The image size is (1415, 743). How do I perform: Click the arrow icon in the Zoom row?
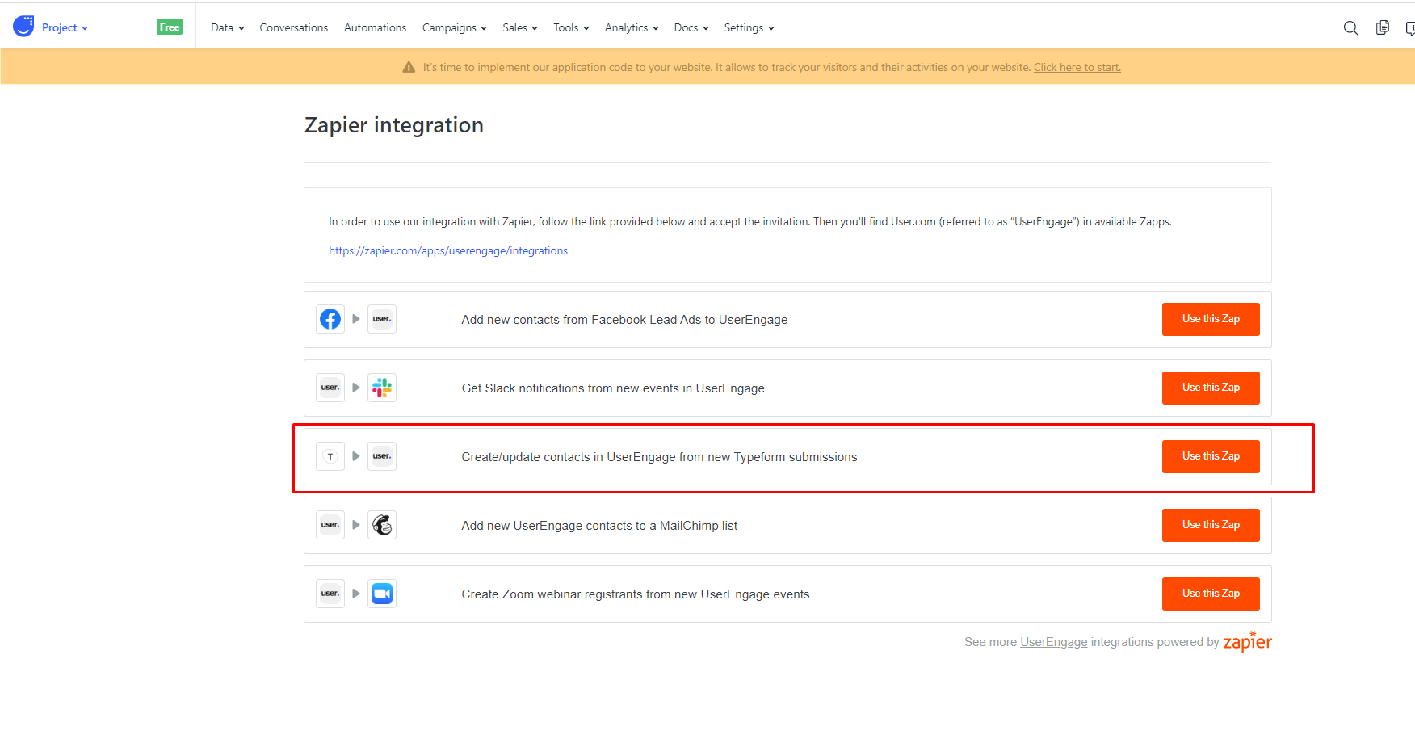356,594
